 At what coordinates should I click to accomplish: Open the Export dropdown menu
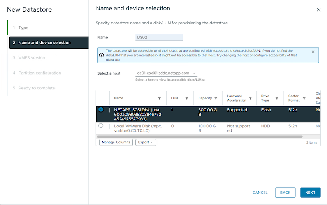click(146, 142)
